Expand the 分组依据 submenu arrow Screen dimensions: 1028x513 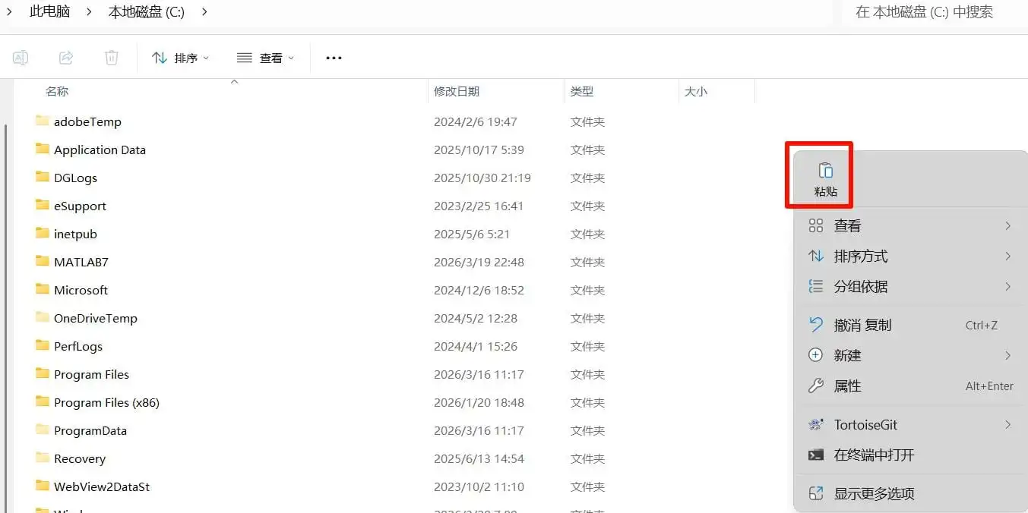(1008, 286)
